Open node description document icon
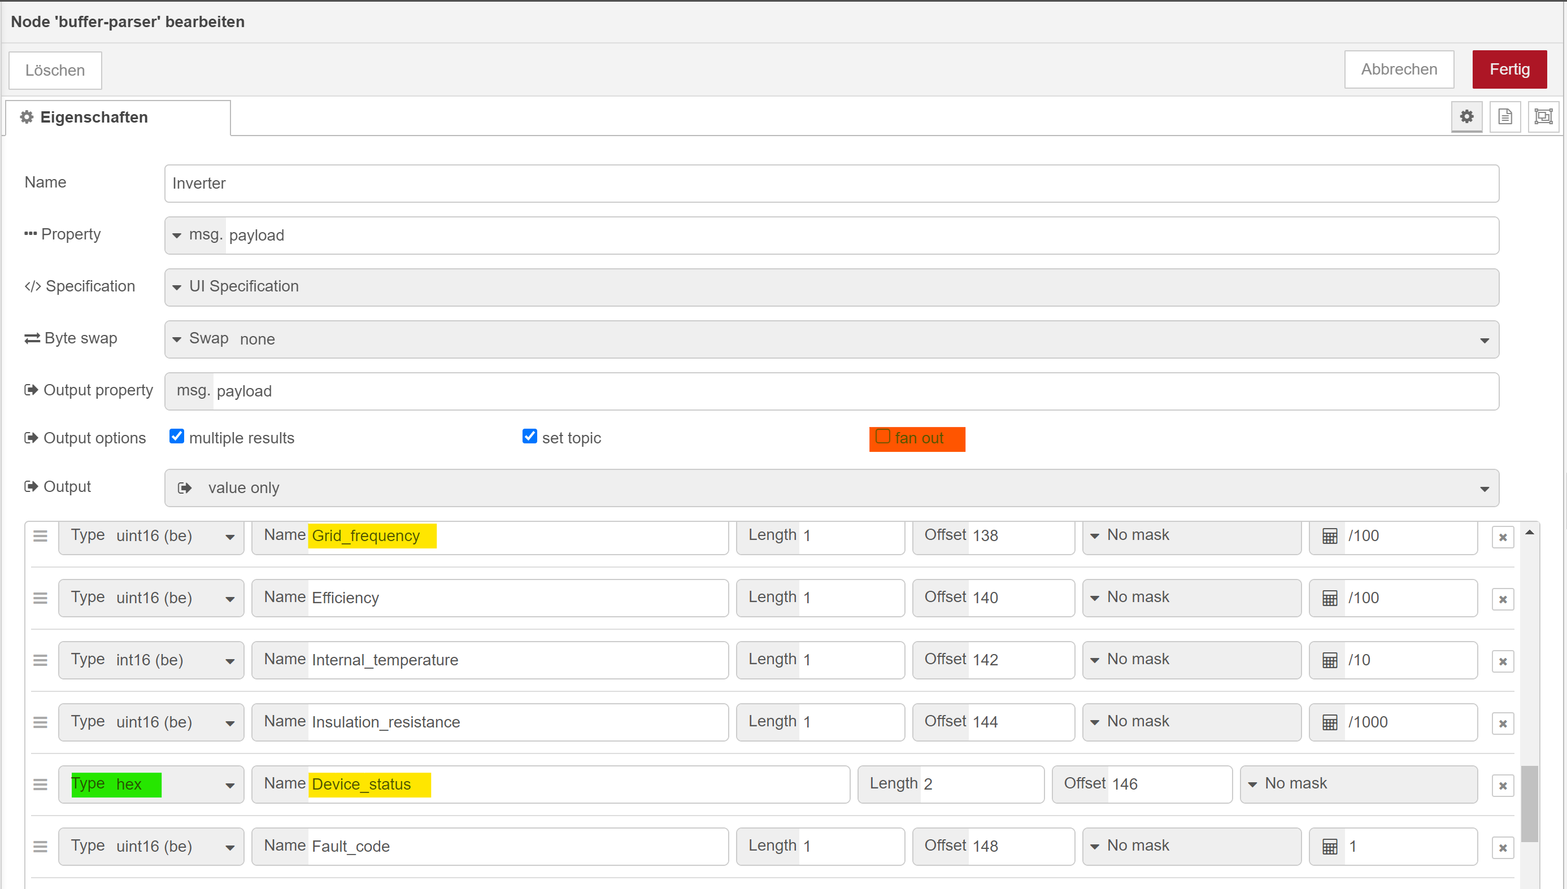Image resolution: width=1567 pixels, height=889 pixels. click(x=1505, y=116)
